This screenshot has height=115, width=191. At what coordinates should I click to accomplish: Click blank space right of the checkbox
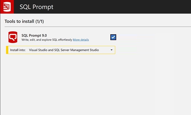[152, 37]
